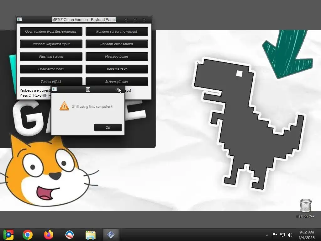The height and width of the screenshot is (241, 321).
Task: Click the 'Press CTRL+SHIFT' hint text
Action: 35,95
